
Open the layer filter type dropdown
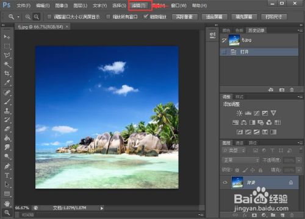234,150
